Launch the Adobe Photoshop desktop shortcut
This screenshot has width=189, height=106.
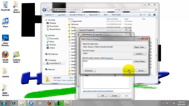pos(5,40)
